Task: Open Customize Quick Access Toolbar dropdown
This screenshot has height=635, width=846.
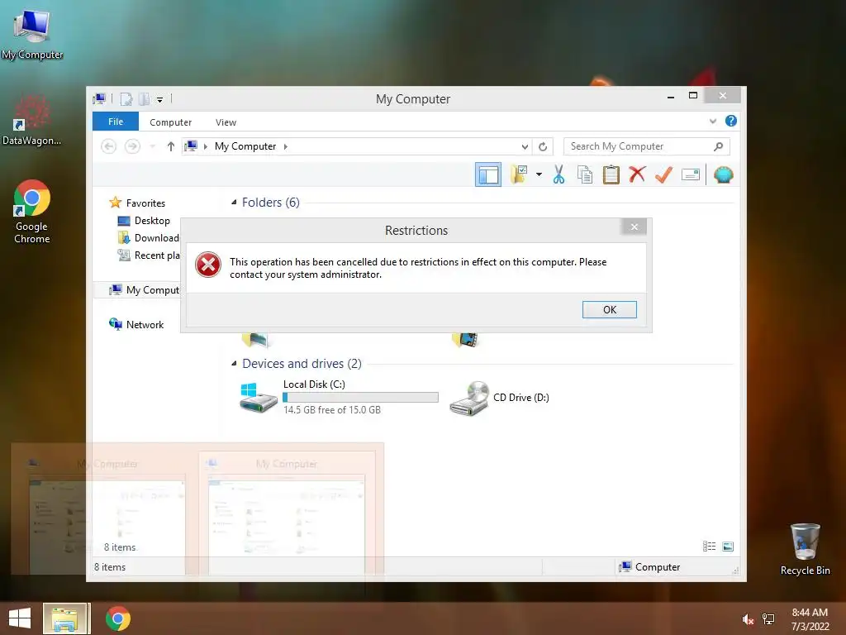Action: click(159, 100)
